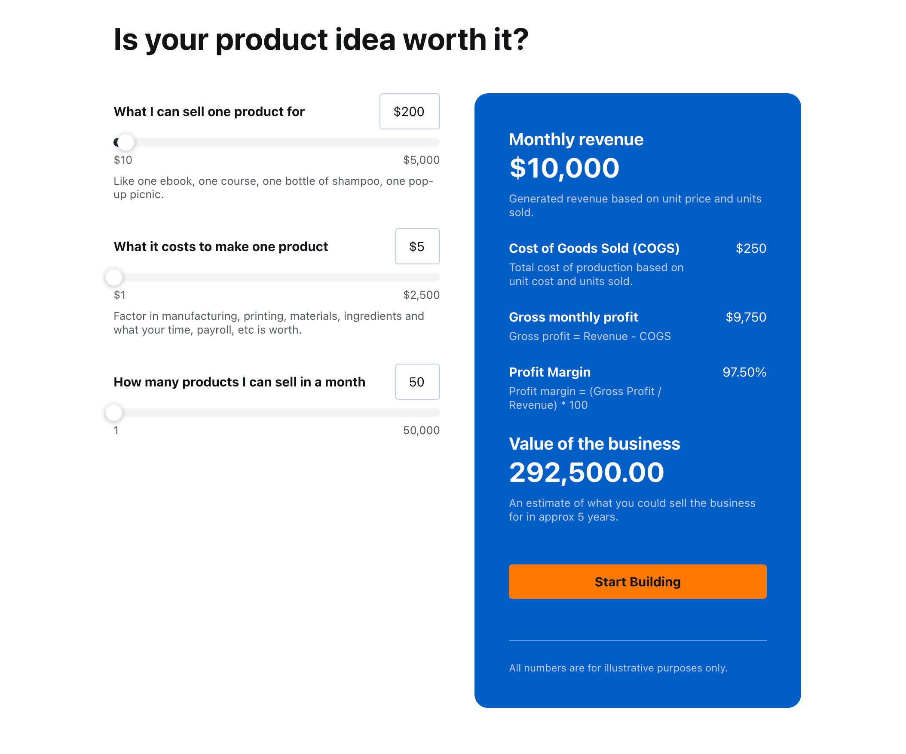Click the Cost of Goods Sold value $250
The image size is (906, 754).
tap(751, 248)
